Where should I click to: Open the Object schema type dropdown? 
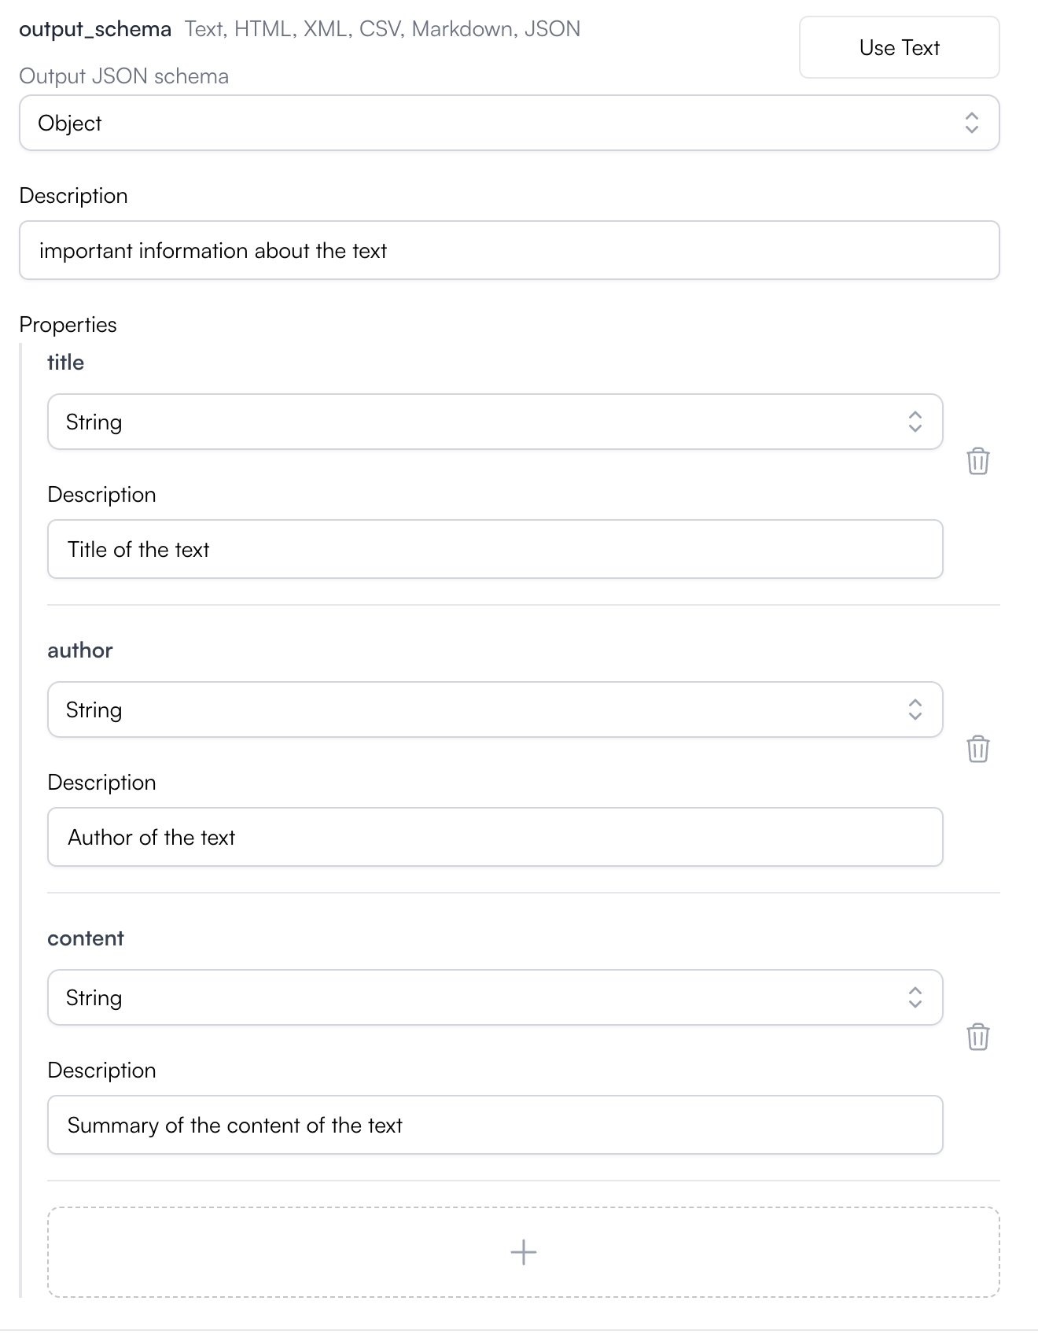coord(510,123)
